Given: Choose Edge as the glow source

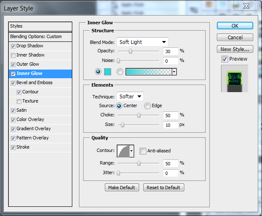Looking at the screenshot, I should (148, 106).
